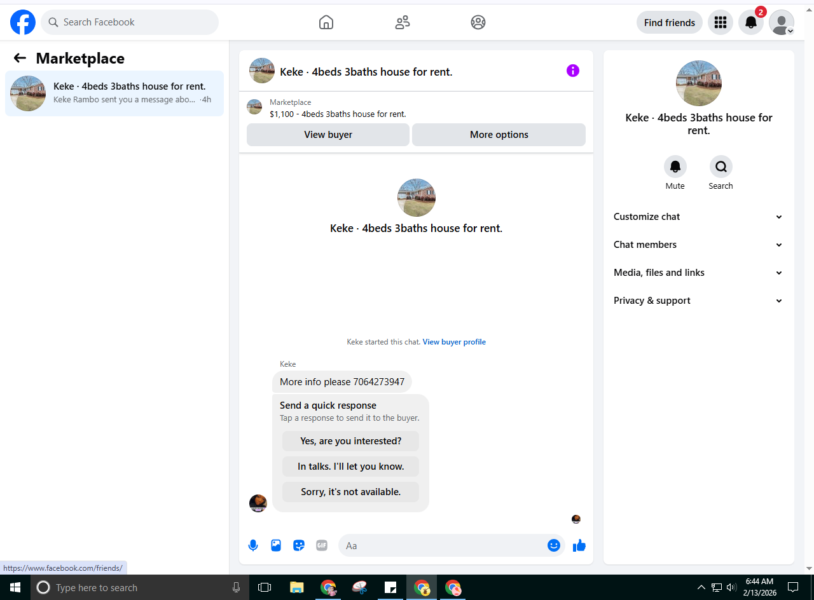Expand Privacy & support section

click(698, 301)
